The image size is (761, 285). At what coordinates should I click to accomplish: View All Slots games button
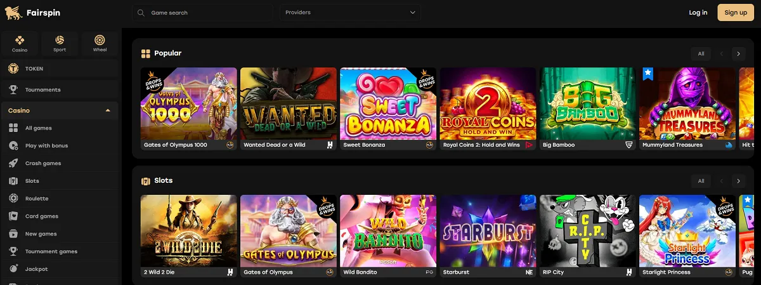pyautogui.click(x=701, y=181)
